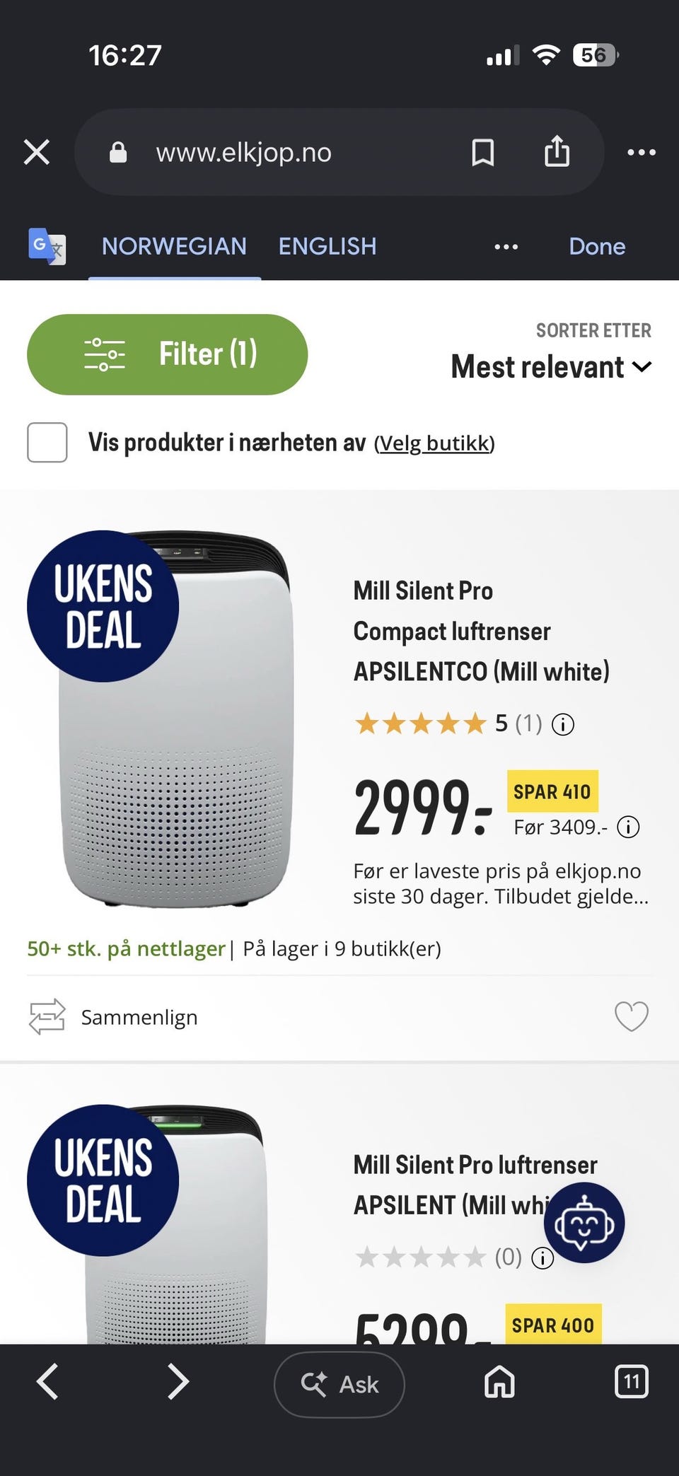Click the Sammenlign compare arrows icon
The height and width of the screenshot is (1476, 679).
point(47,1016)
